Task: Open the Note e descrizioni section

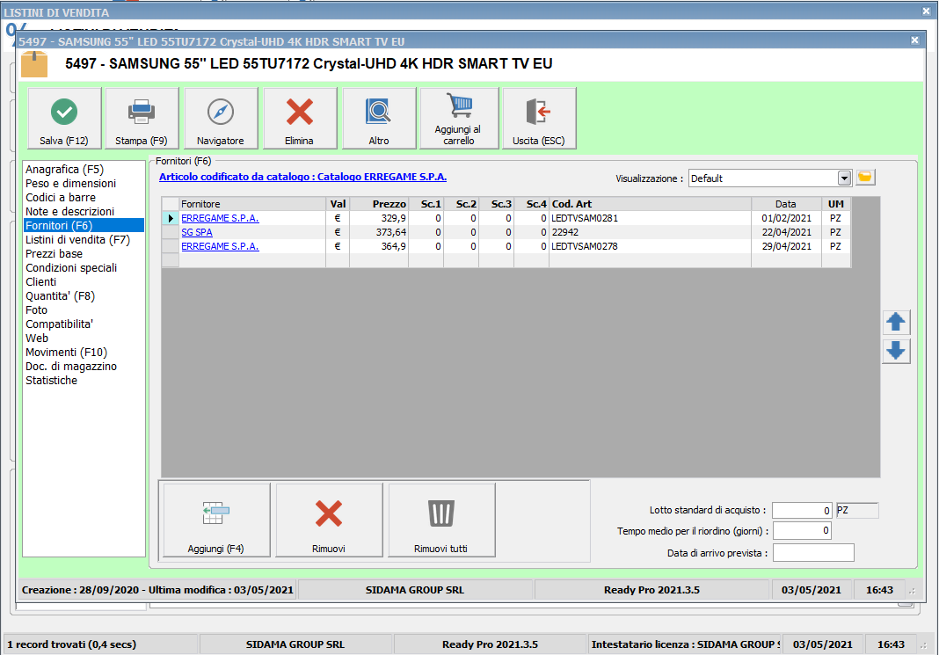Action: pyautogui.click(x=70, y=211)
